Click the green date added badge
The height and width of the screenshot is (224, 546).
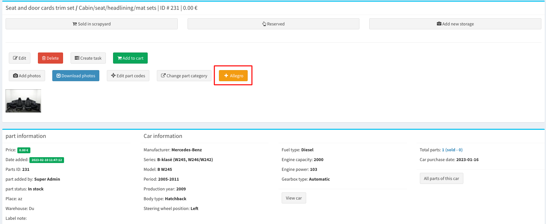[46, 160]
